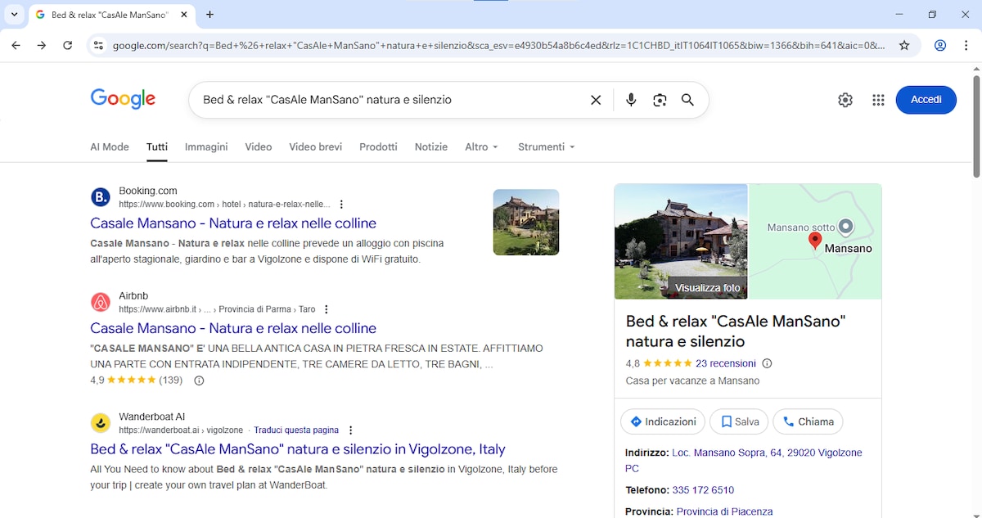The width and height of the screenshot is (982, 518).
Task: Click the voice search microphone icon
Action: tap(631, 100)
